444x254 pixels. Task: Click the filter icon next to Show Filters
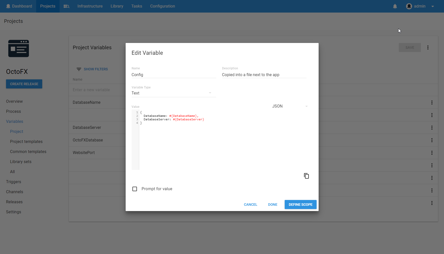(x=79, y=69)
